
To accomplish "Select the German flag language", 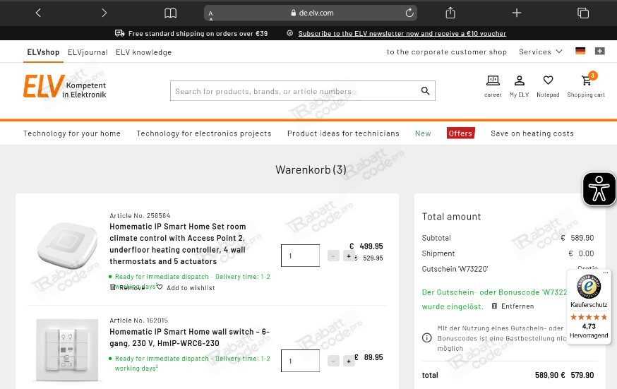I will pyautogui.click(x=580, y=51).
